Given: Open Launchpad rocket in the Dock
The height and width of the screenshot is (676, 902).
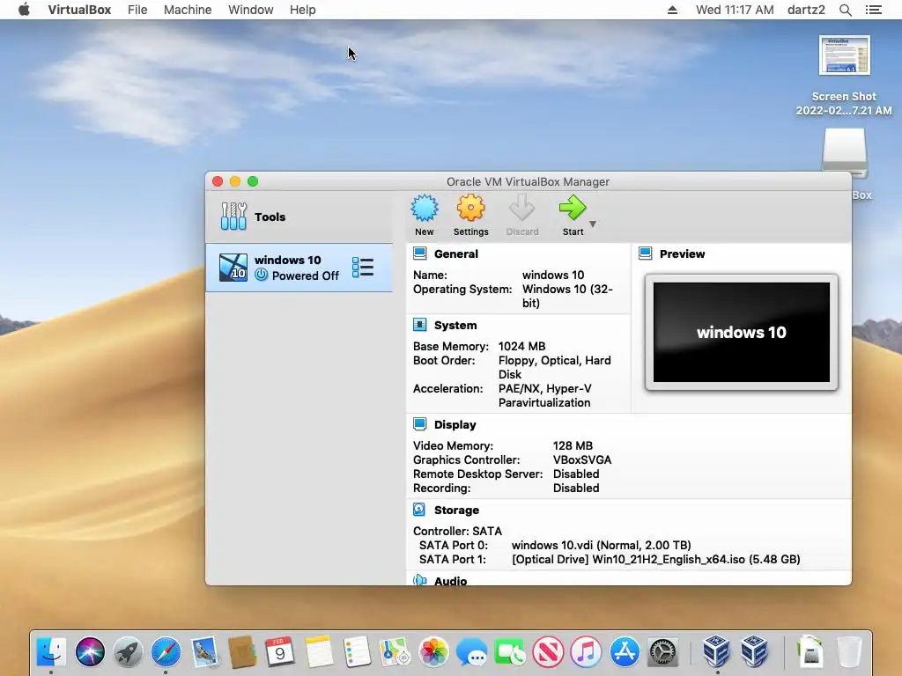Looking at the screenshot, I should coord(128,652).
